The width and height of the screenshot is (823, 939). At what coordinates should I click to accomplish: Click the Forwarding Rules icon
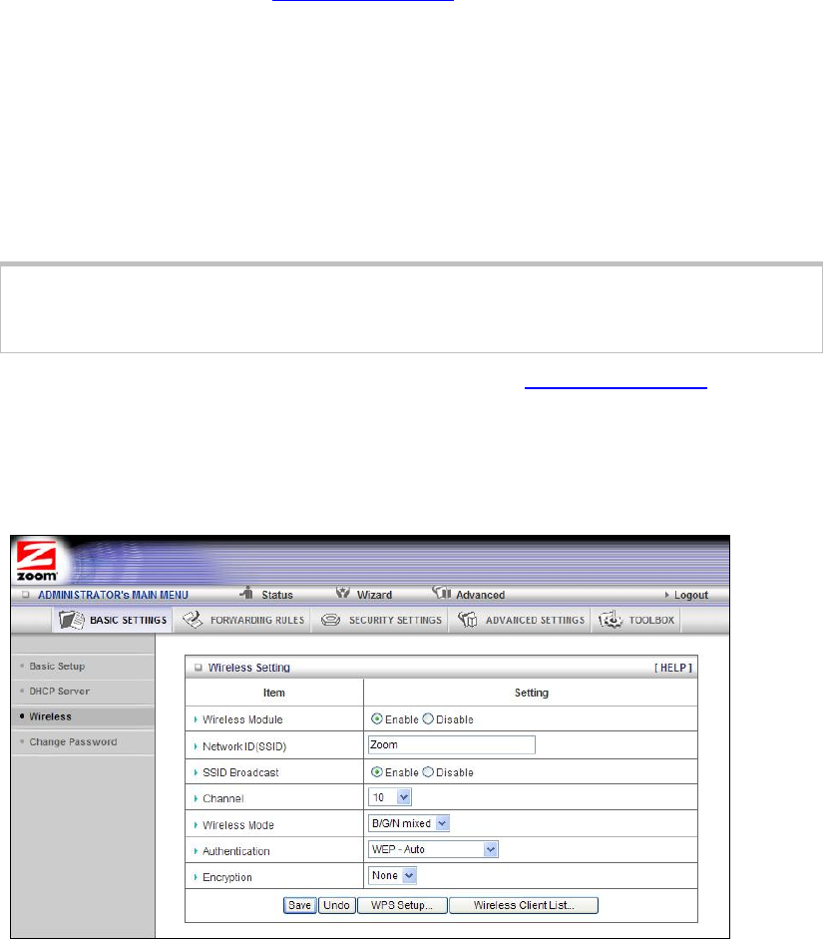193,620
